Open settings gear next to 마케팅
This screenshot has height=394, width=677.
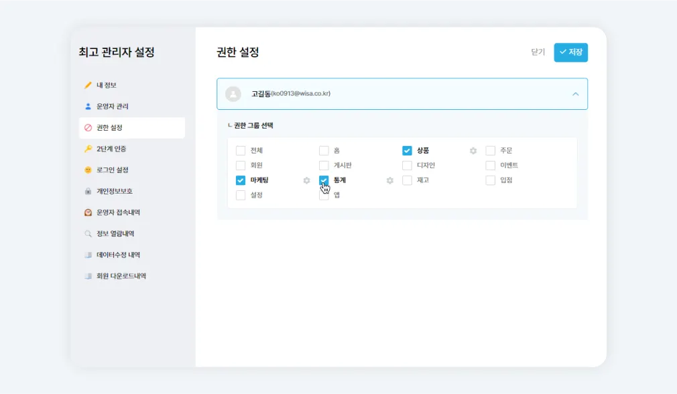pos(306,180)
